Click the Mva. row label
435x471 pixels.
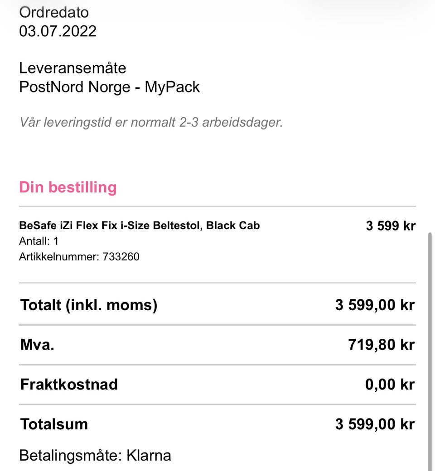click(37, 345)
